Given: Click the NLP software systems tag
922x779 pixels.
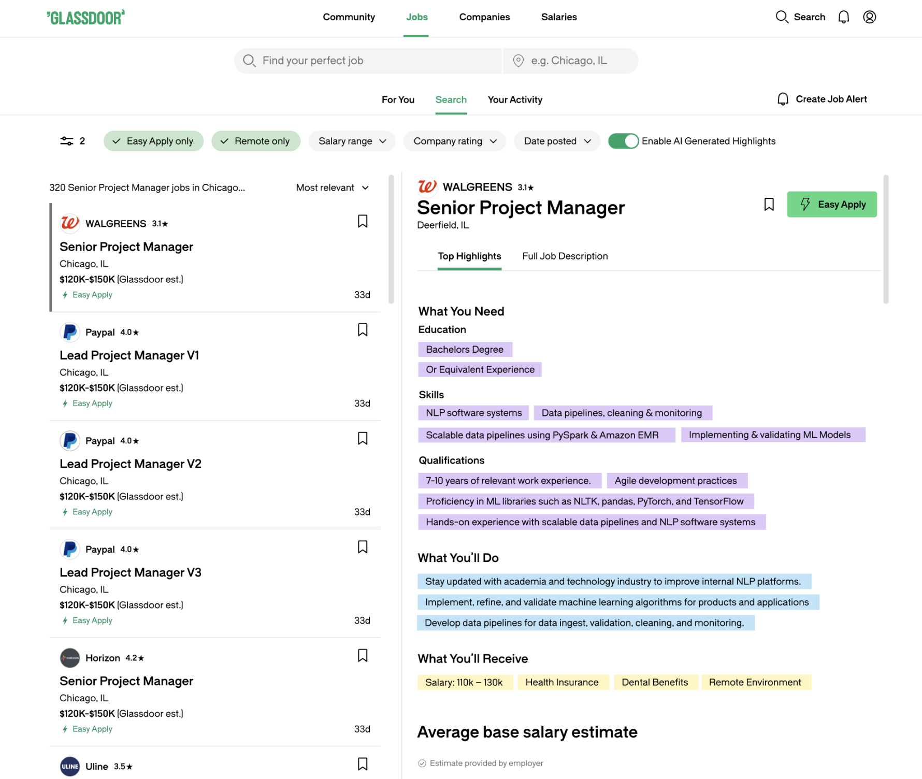Looking at the screenshot, I should coord(474,413).
